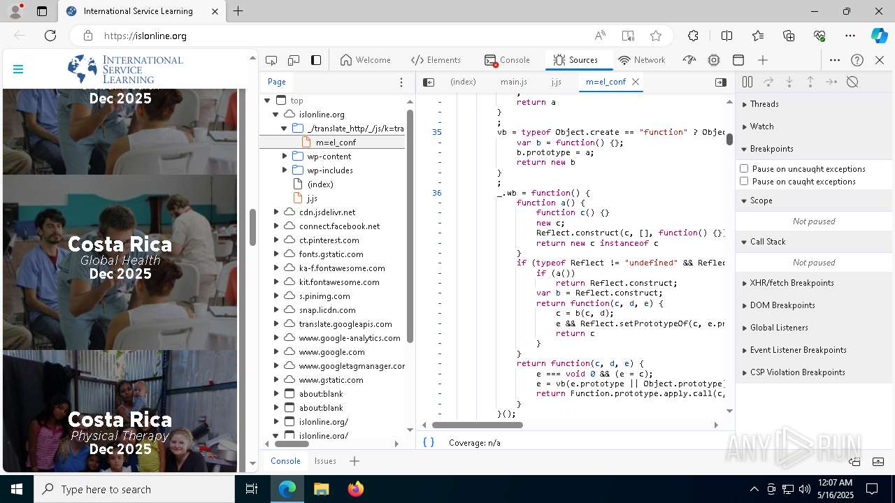Deactivate breakpoints icon
This screenshot has width=895, height=503.
pyautogui.click(x=852, y=82)
